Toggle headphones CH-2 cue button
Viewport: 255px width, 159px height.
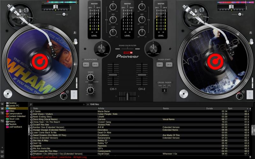click(x=95, y=65)
